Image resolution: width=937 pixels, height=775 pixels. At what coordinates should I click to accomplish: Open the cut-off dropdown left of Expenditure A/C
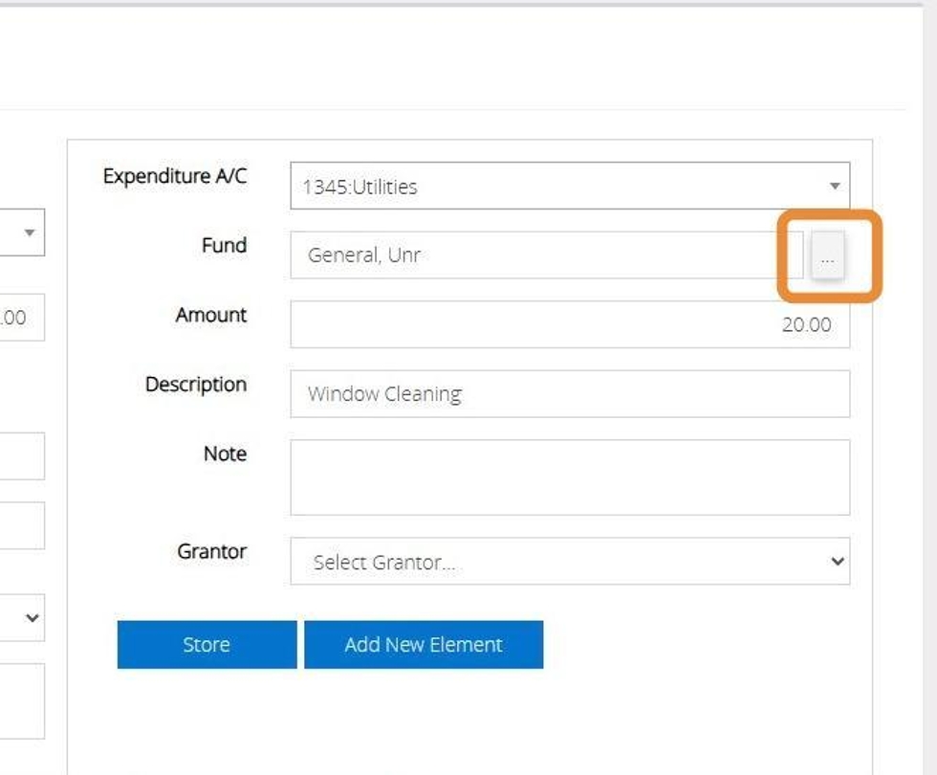22,232
